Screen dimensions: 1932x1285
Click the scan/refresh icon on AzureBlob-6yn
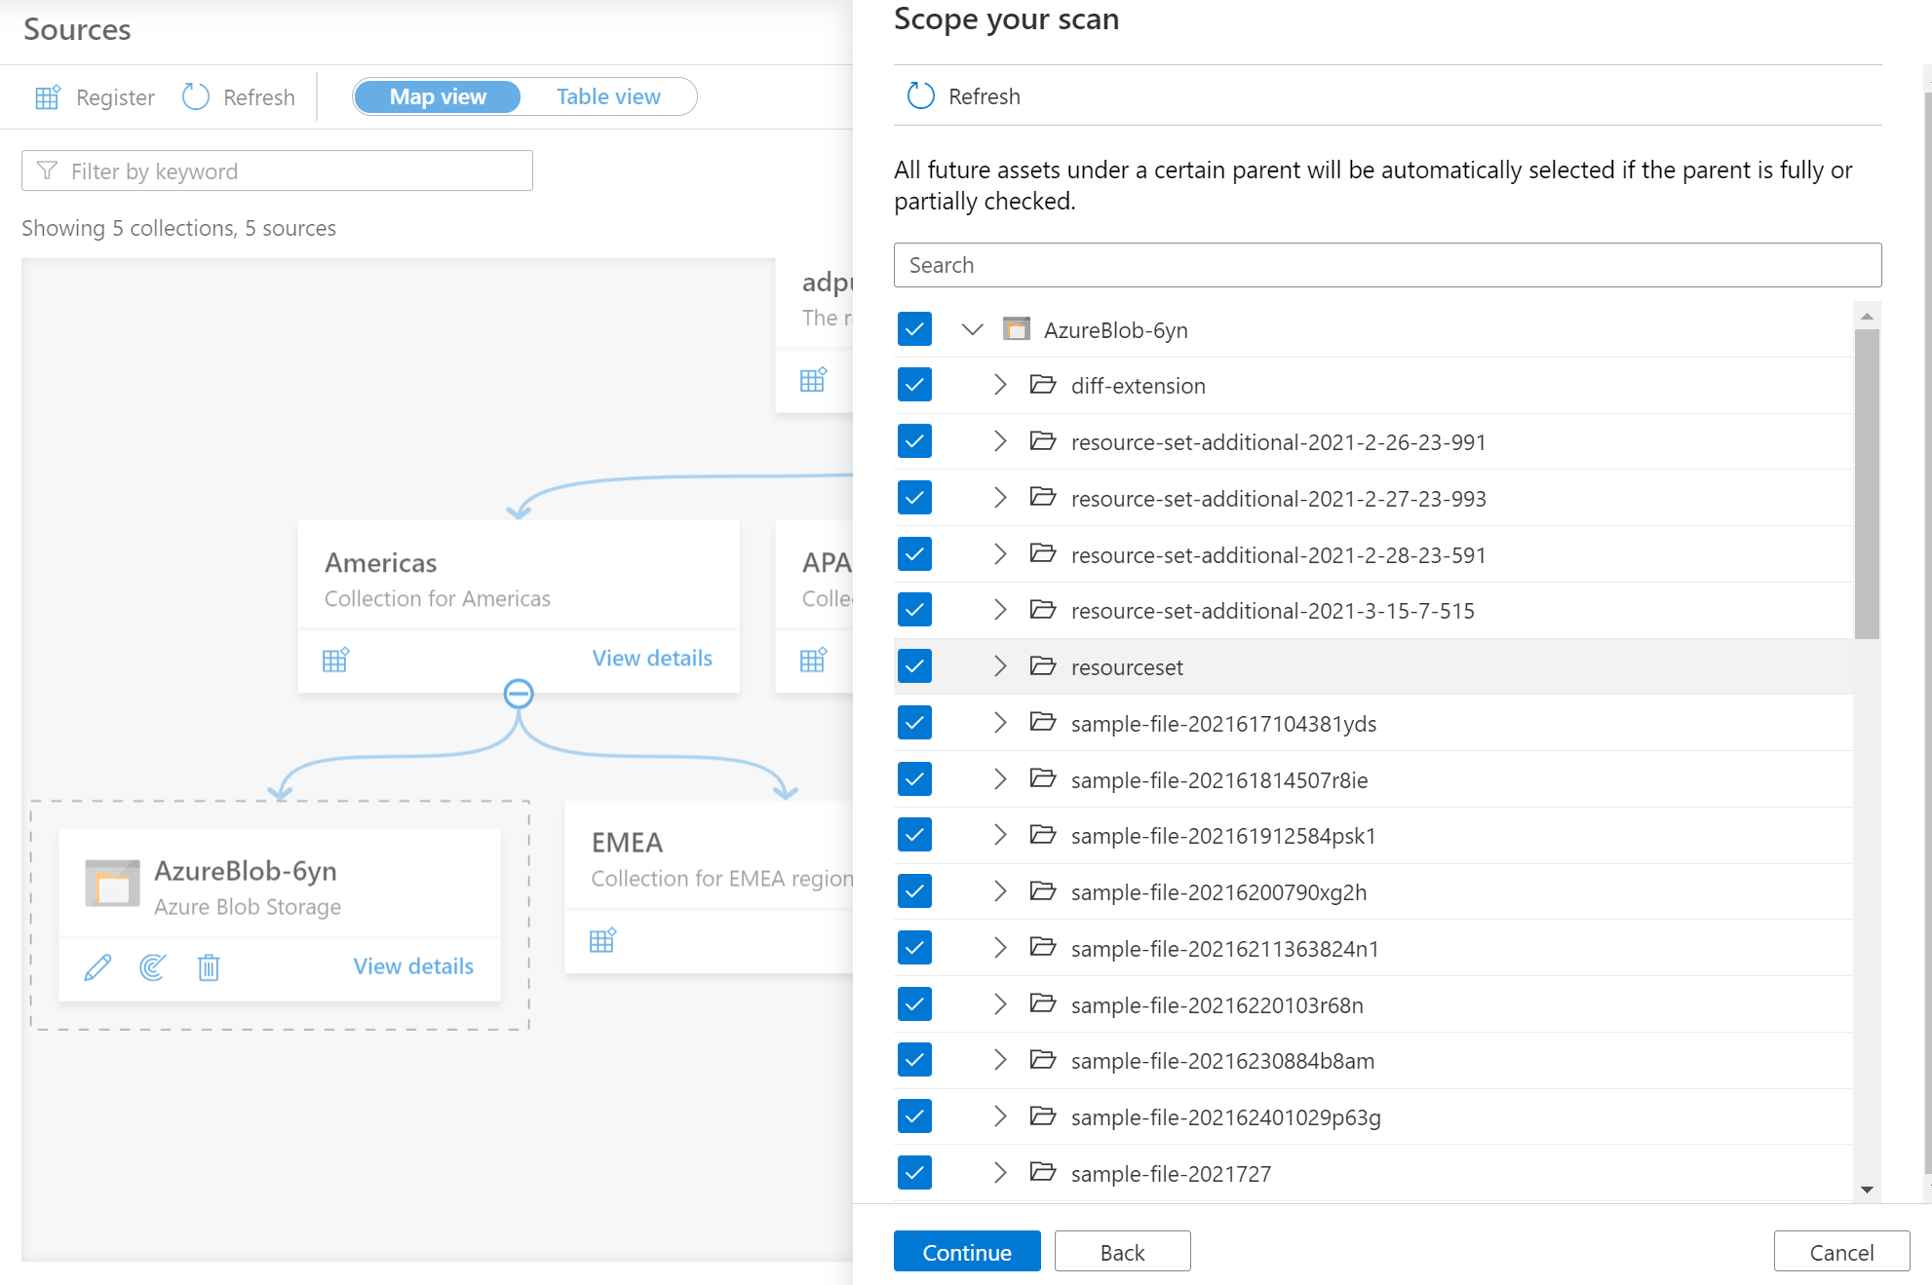[153, 965]
